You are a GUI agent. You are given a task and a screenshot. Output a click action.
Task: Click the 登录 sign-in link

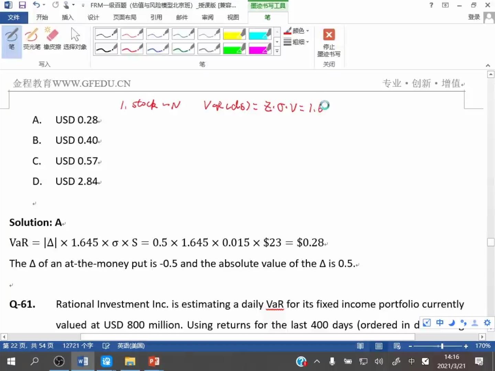point(474,17)
